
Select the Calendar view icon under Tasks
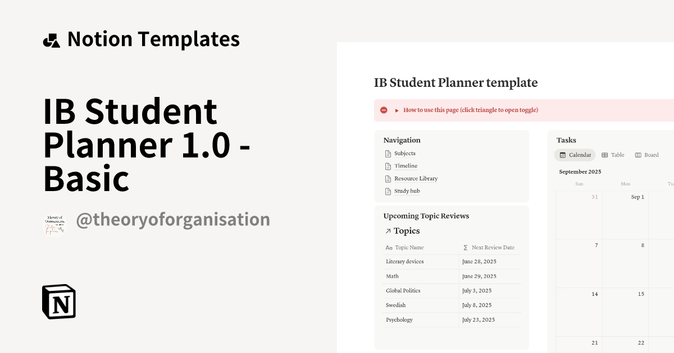pyautogui.click(x=563, y=155)
